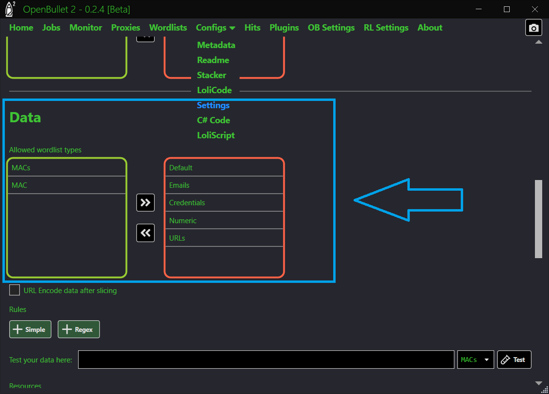The height and width of the screenshot is (394, 549).
Task: Switch to the Wordlists tab
Action: coord(168,28)
